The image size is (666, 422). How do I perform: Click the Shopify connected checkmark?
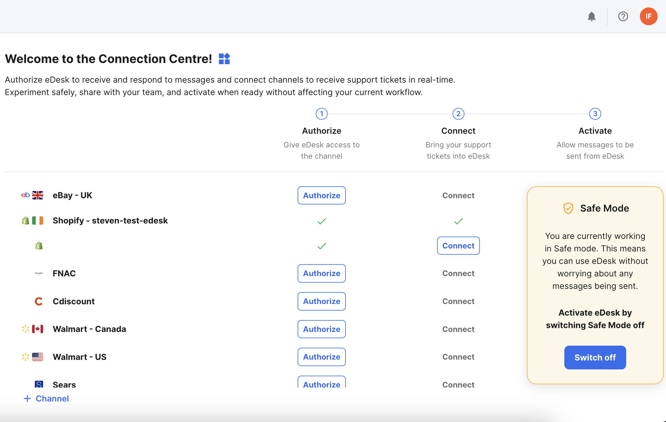click(458, 221)
